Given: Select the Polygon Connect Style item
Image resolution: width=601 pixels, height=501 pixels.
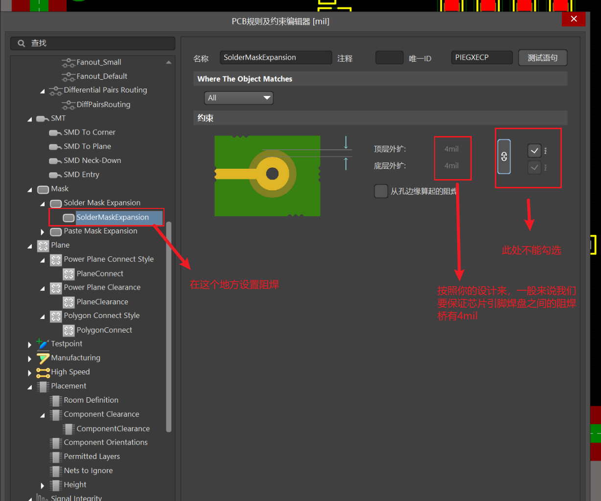Looking at the screenshot, I should click(102, 316).
